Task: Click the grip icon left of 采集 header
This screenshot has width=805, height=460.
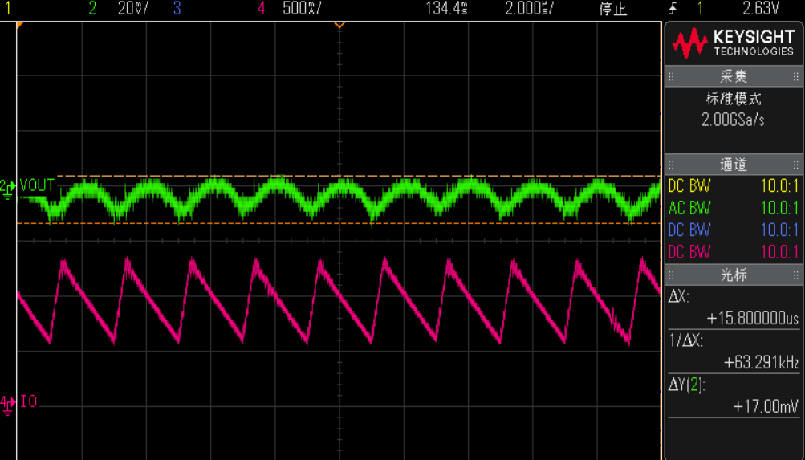Action: pos(672,77)
